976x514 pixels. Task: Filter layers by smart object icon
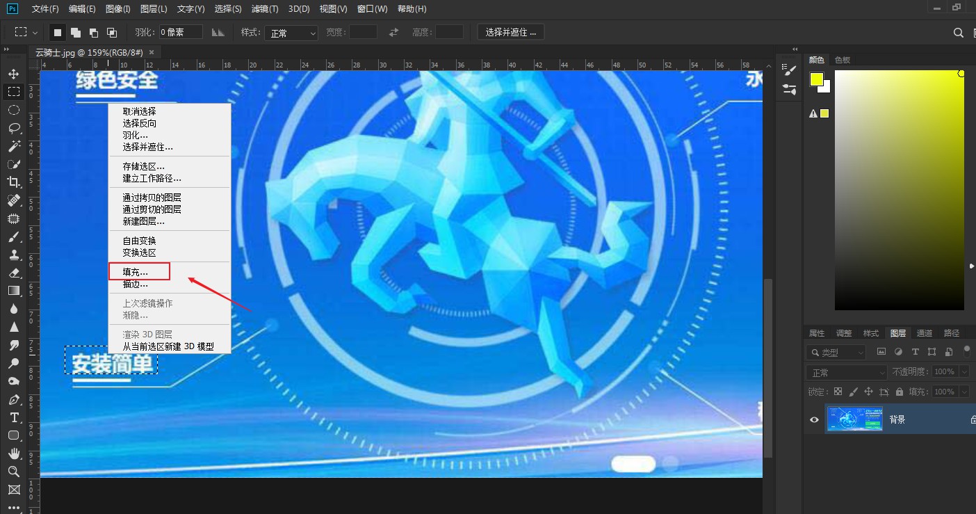click(948, 352)
